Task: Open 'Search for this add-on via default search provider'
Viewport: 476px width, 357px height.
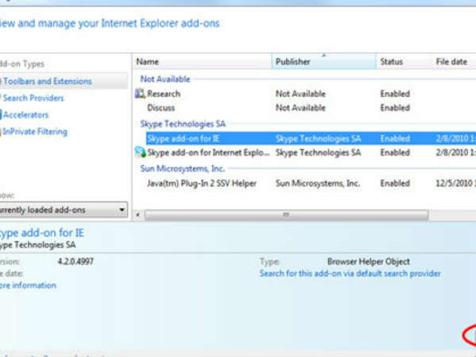Action: coord(350,274)
